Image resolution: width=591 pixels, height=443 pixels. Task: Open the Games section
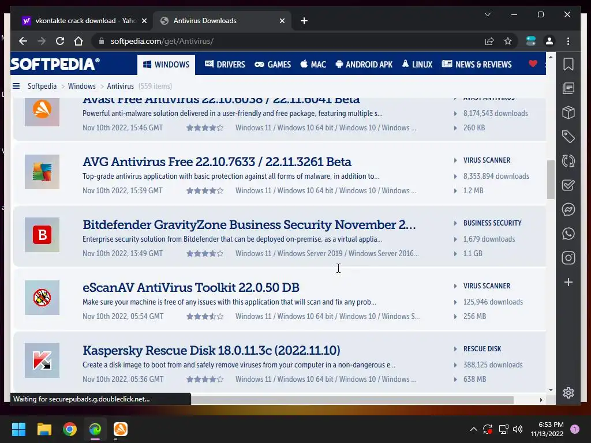(x=273, y=65)
